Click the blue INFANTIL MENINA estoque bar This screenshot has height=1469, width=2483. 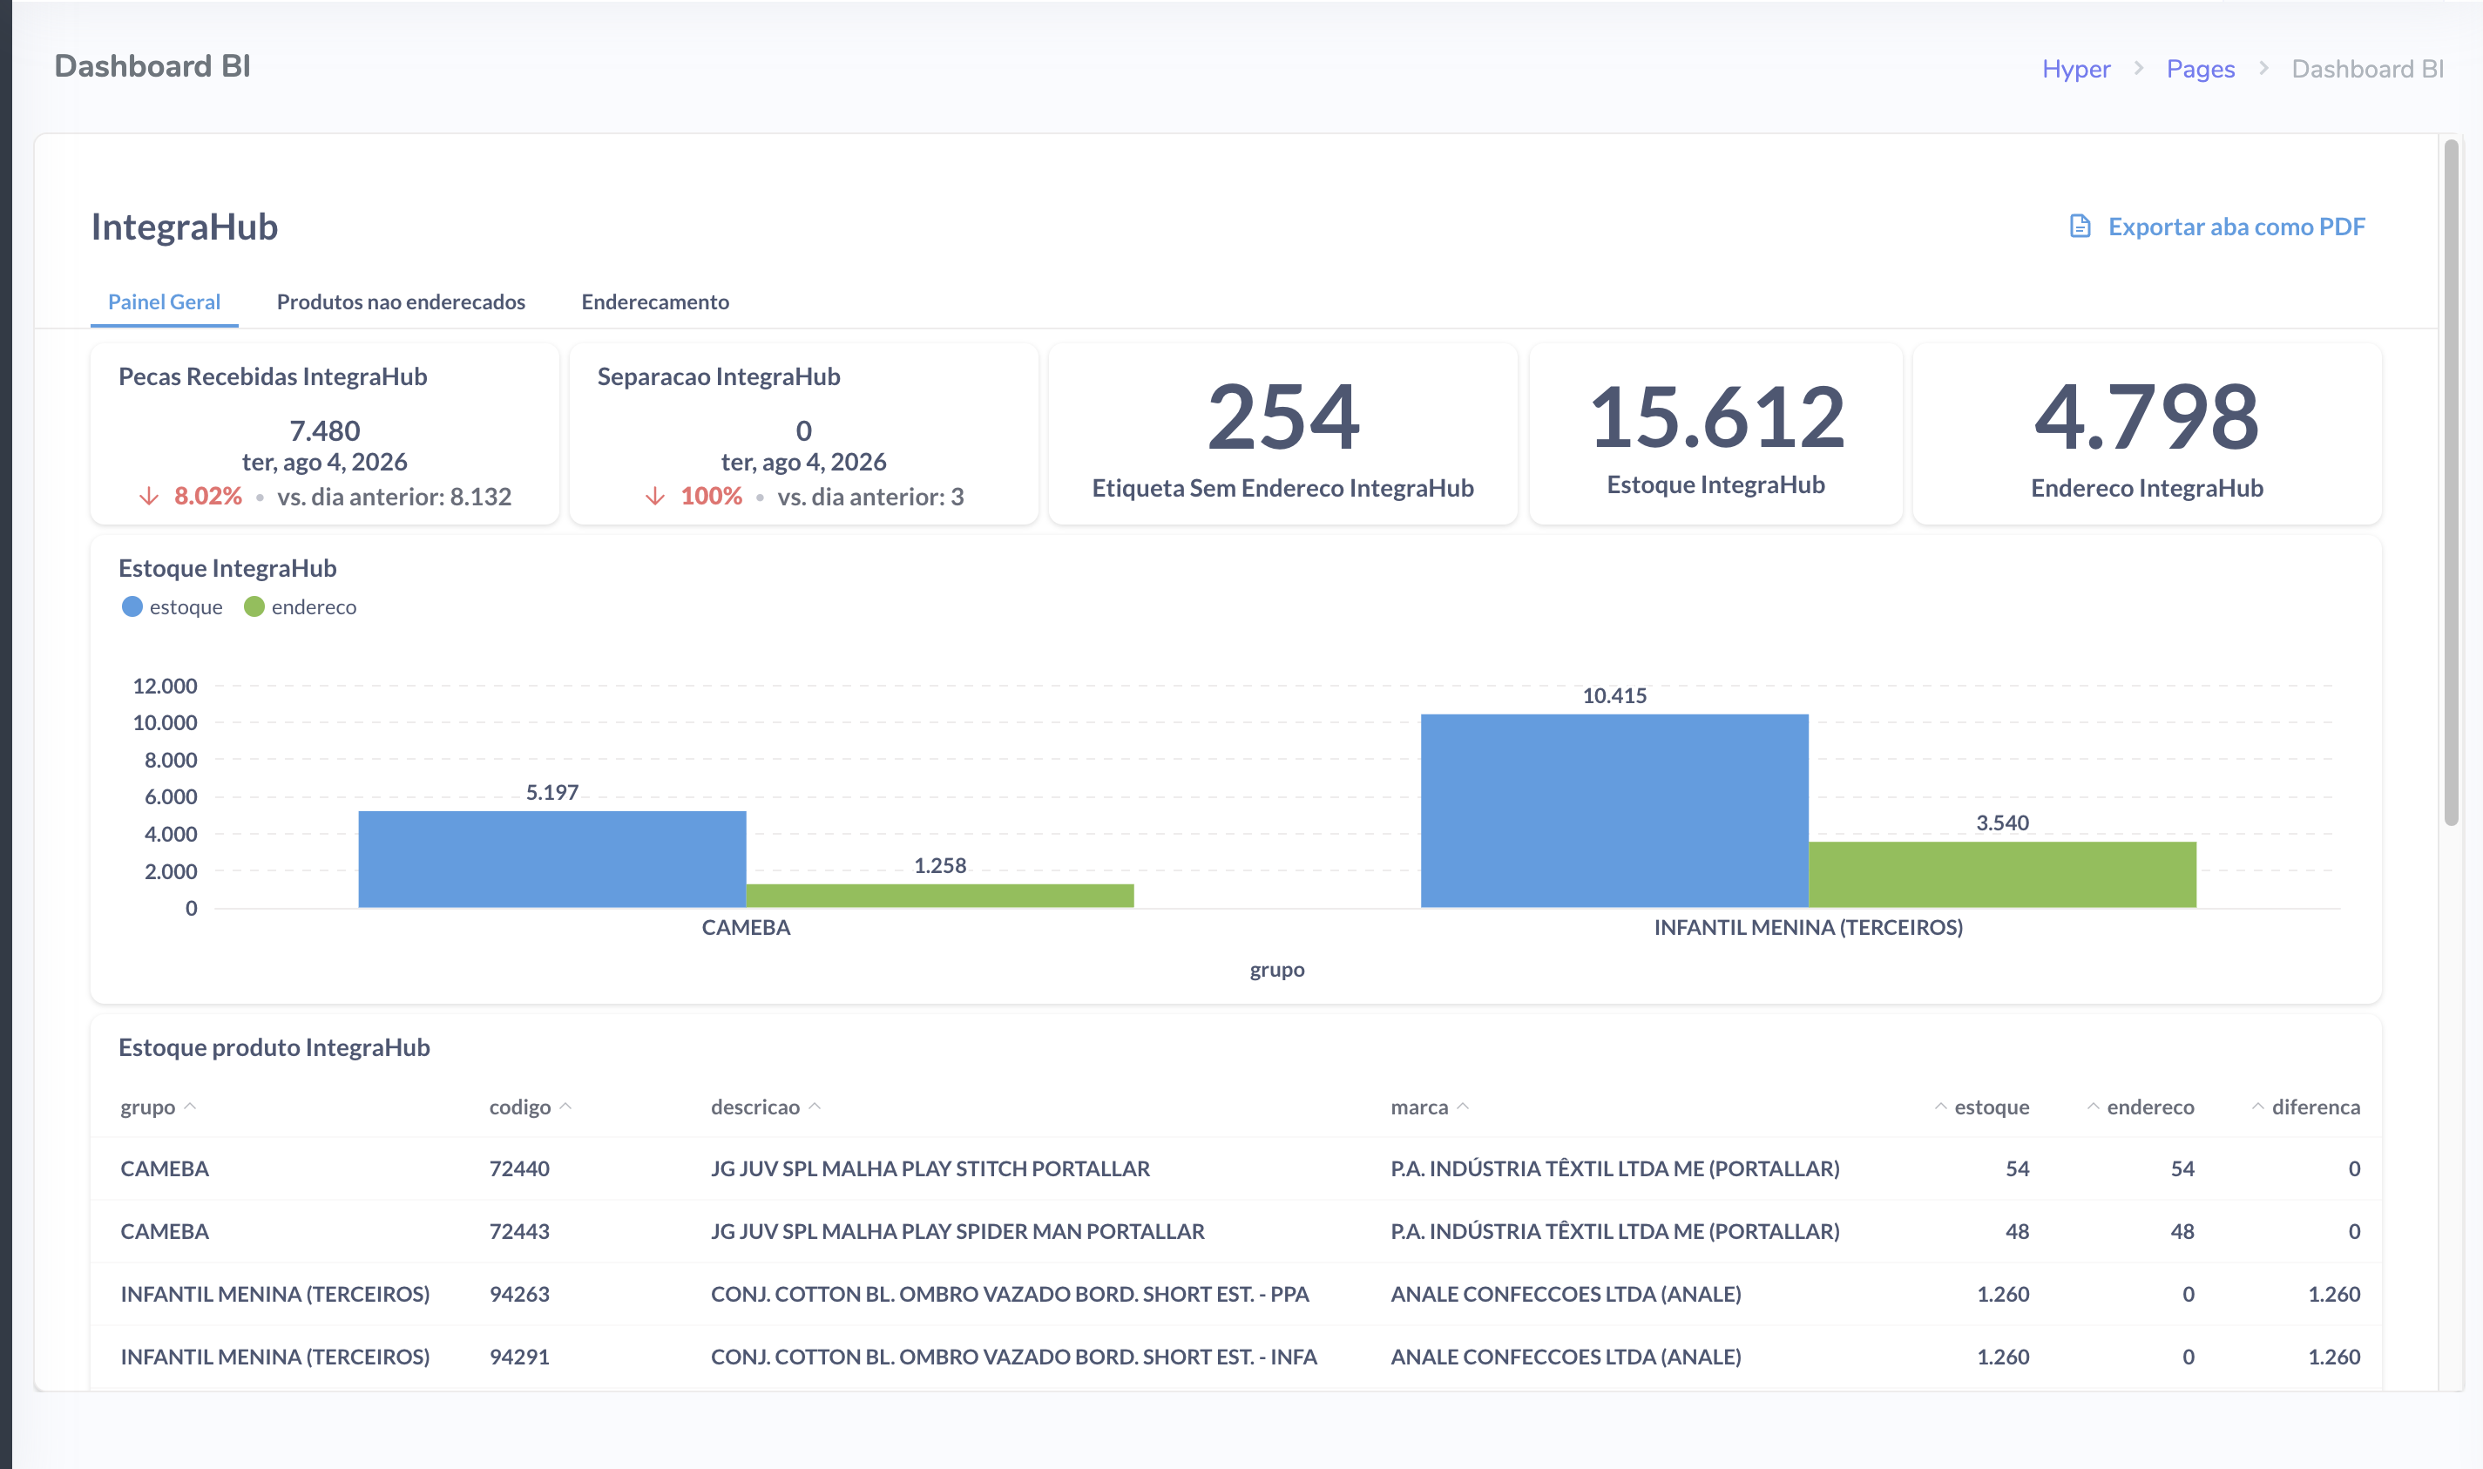1614,810
